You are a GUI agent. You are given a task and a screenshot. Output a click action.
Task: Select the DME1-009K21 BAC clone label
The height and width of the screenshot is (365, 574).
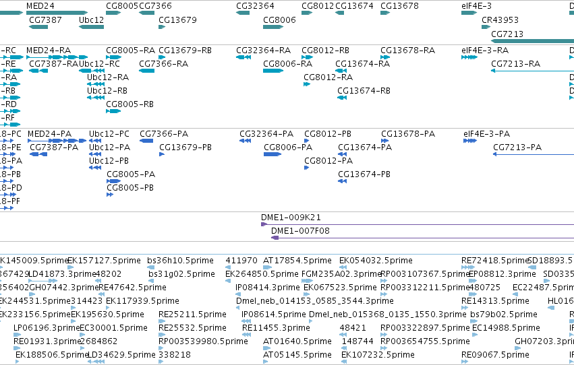pos(291,218)
